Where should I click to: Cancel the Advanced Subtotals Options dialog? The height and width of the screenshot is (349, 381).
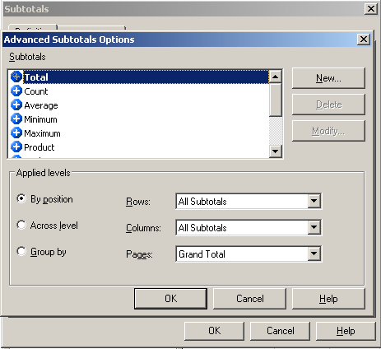[x=249, y=299]
